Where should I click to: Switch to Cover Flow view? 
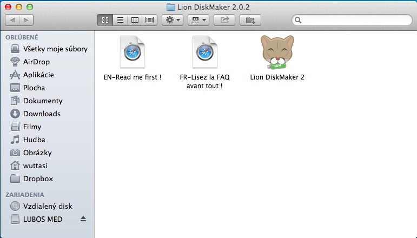[x=149, y=20]
